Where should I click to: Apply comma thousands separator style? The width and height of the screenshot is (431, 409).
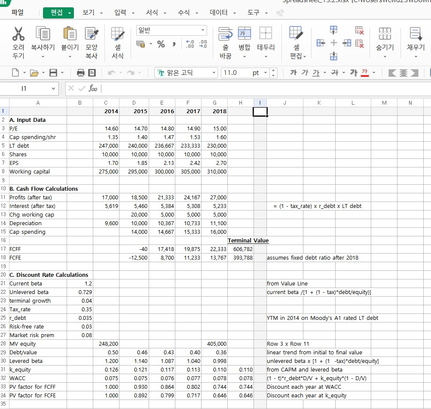(174, 44)
